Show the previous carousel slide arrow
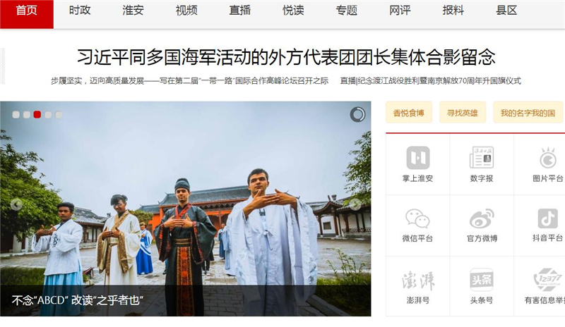 [16, 204]
